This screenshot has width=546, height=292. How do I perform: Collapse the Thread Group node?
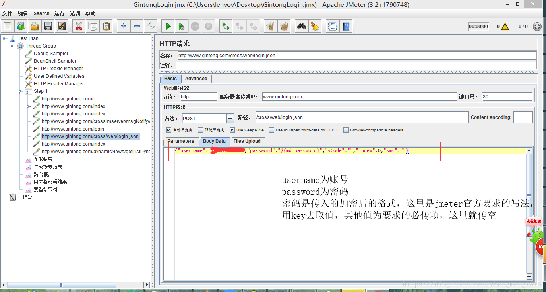(x=12, y=46)
